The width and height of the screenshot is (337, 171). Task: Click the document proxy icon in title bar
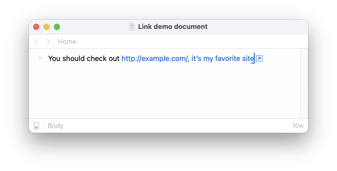(x=132, y=27)
